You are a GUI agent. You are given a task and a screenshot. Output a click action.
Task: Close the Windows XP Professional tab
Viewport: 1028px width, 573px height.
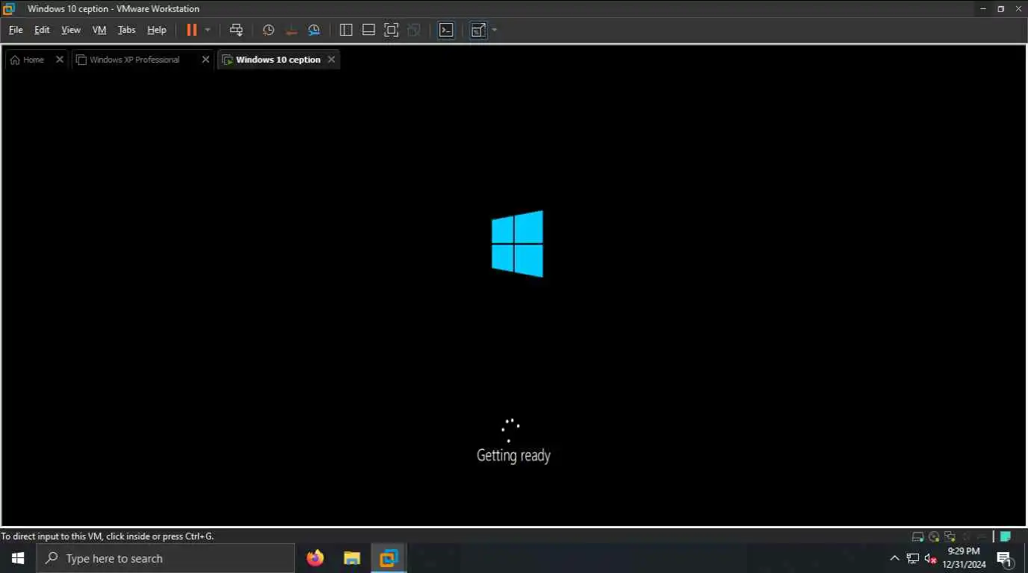coord(205,60)
